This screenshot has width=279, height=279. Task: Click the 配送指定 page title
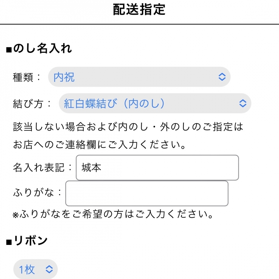point(139,10)
